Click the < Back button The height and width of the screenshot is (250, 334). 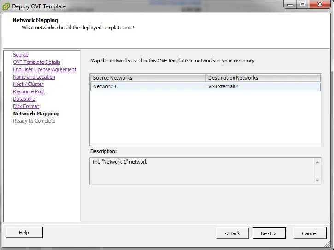tap(232, 233)
